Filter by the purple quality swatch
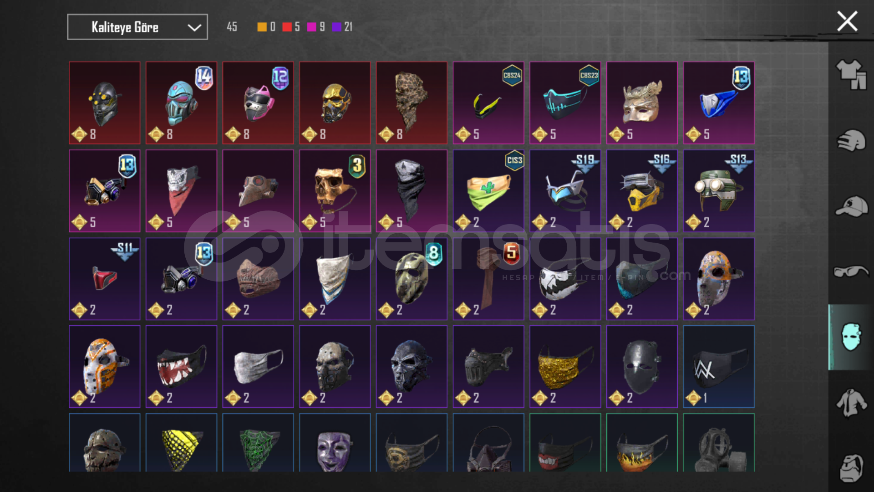This screenshot has width=874, height=492. [x=337, y=27]
